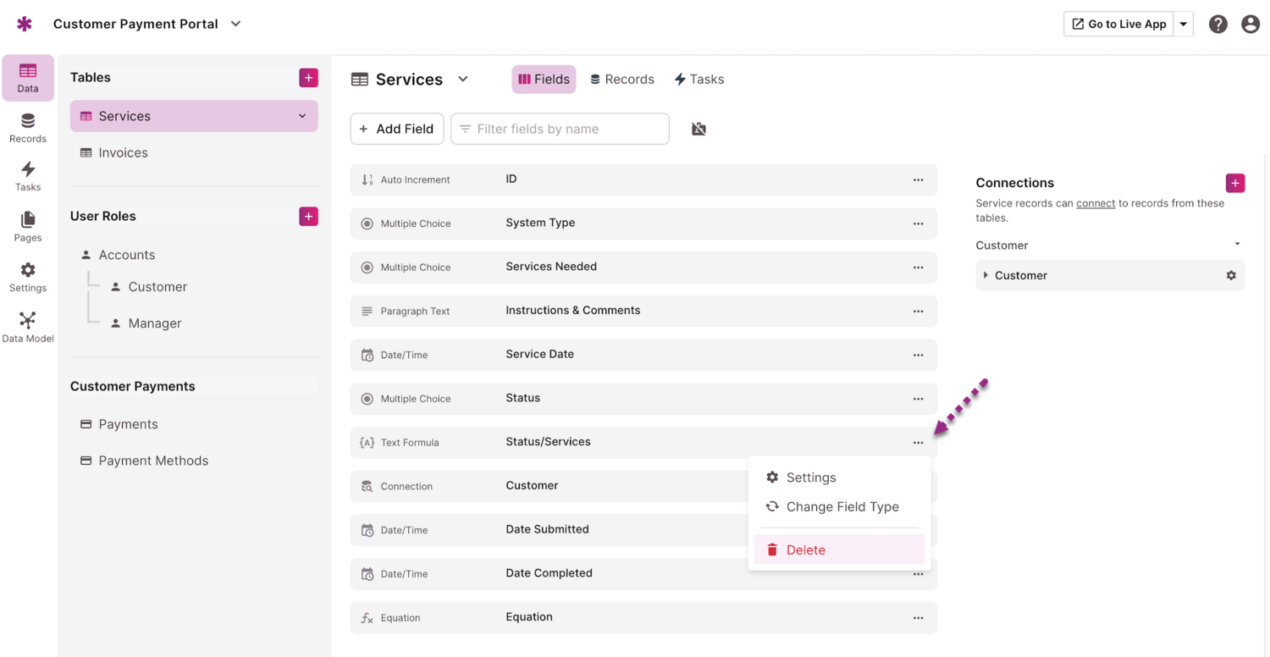The width and height of the screenshot is (1270, 657).
Task: Expand the Customer connection row triangle
Action: pos(986,275)
